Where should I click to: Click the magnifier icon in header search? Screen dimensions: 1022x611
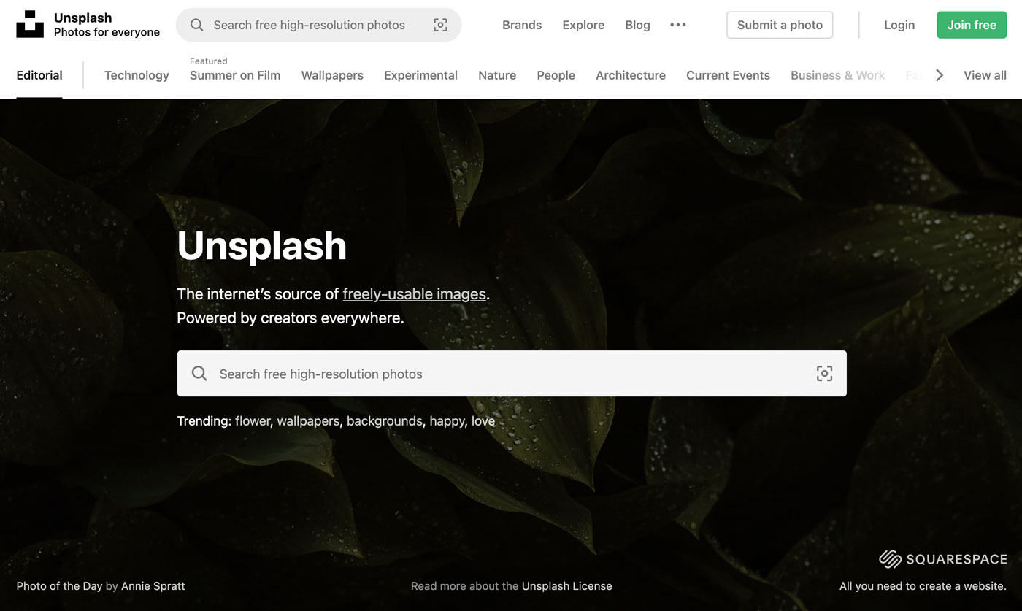click(x=196, y=25)
